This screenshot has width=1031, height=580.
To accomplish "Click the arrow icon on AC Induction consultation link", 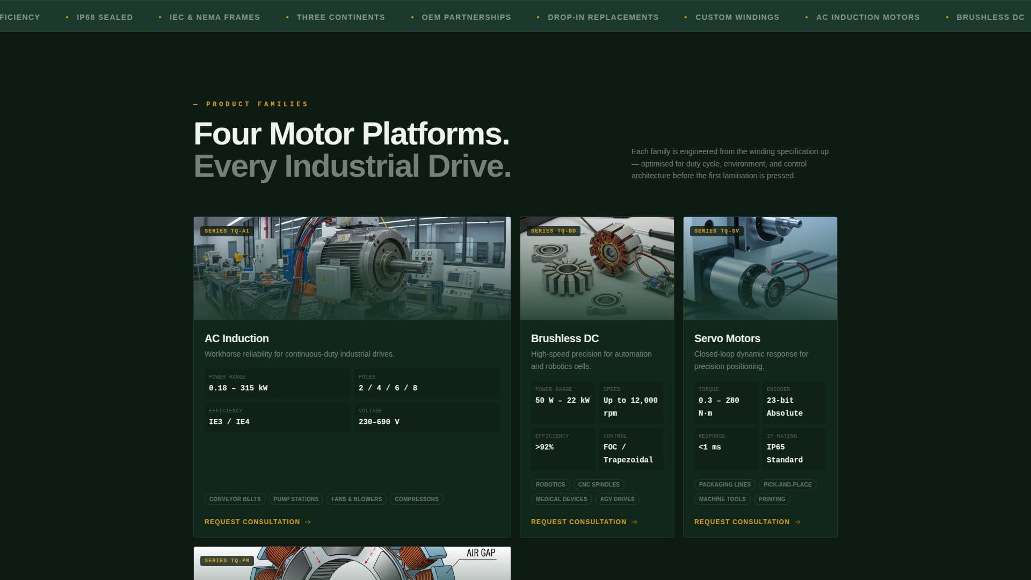I will (x=308, y=521).
